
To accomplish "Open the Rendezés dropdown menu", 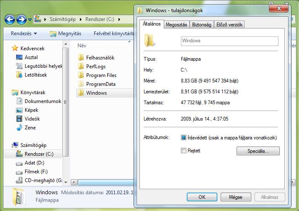I will pos(24,33).
